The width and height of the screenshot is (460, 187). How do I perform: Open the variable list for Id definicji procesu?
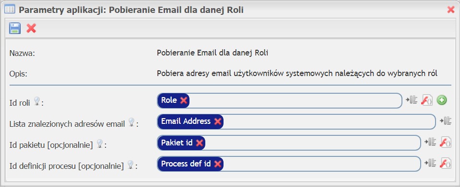click(430, 163)
